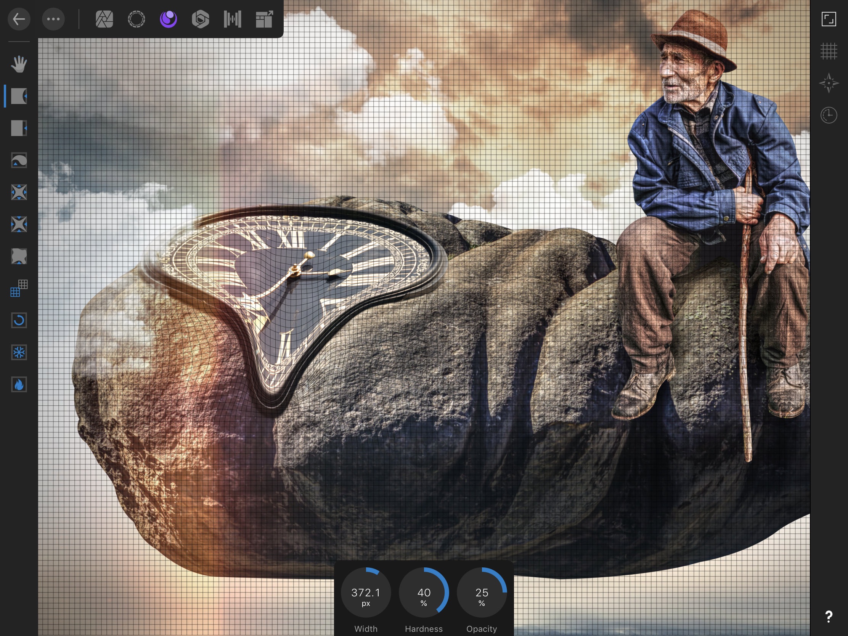Open help with the question mark
848x636 pixels.
click(x=829, y=617)
